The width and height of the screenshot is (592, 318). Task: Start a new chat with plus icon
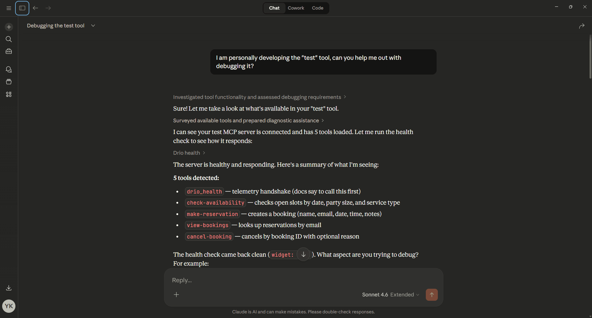click(x=9, y=27)
